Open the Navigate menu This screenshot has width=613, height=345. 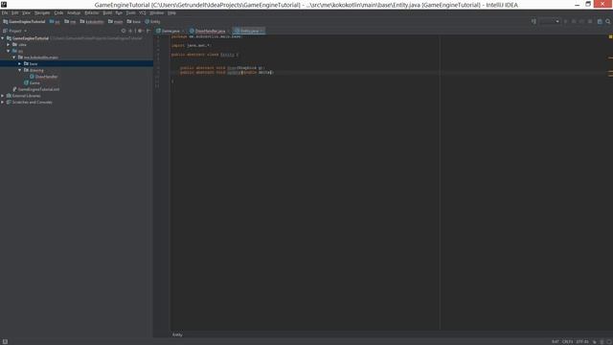pos(42,12)
